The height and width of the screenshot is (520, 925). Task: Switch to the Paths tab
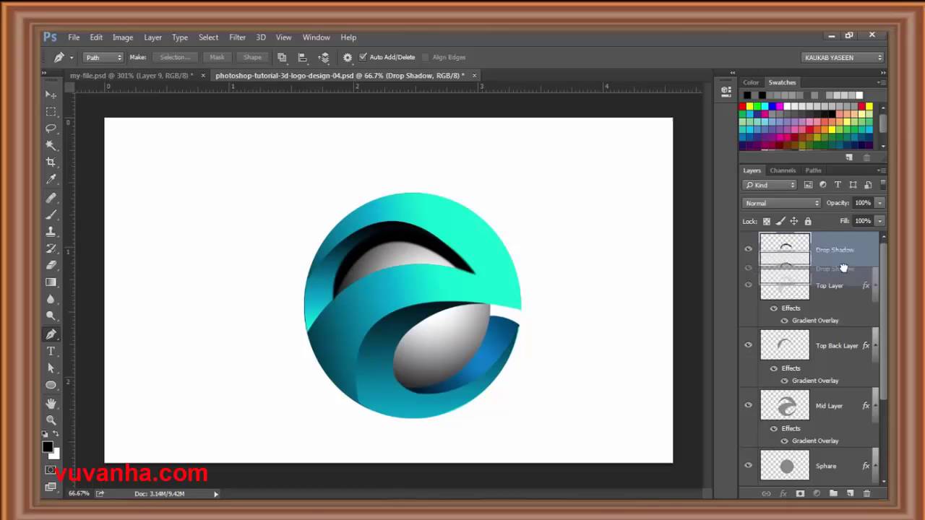(814, 170)
